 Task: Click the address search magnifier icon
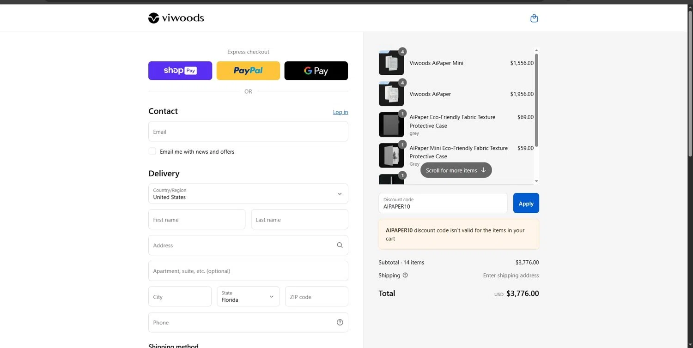tap(340, 245)
